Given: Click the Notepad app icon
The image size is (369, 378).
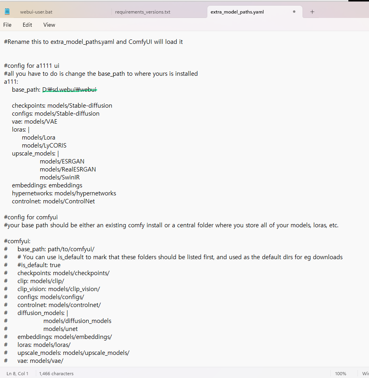Looking at the screenshot, I should pyautogui.click(x=7, y=11).
